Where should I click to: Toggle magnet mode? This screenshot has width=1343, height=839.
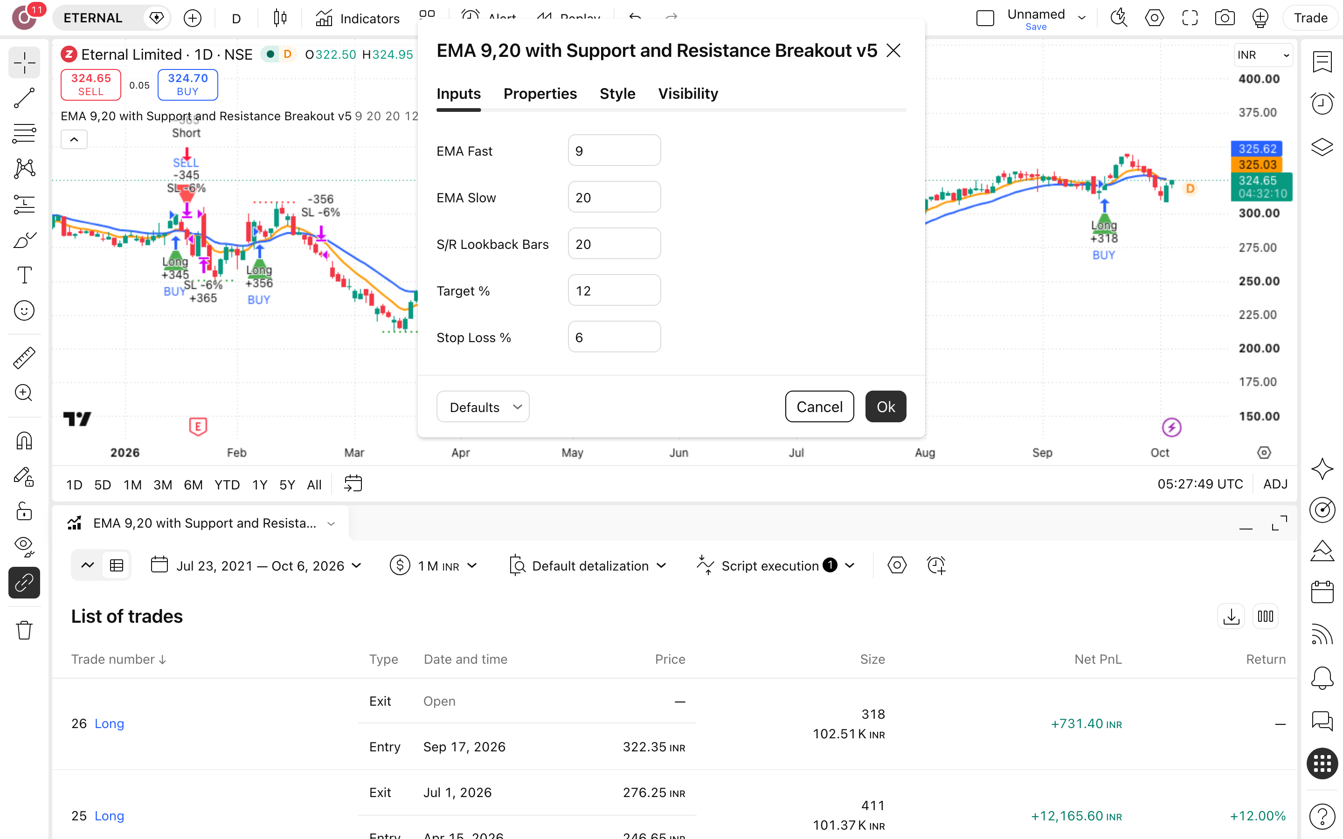point(24,441)
